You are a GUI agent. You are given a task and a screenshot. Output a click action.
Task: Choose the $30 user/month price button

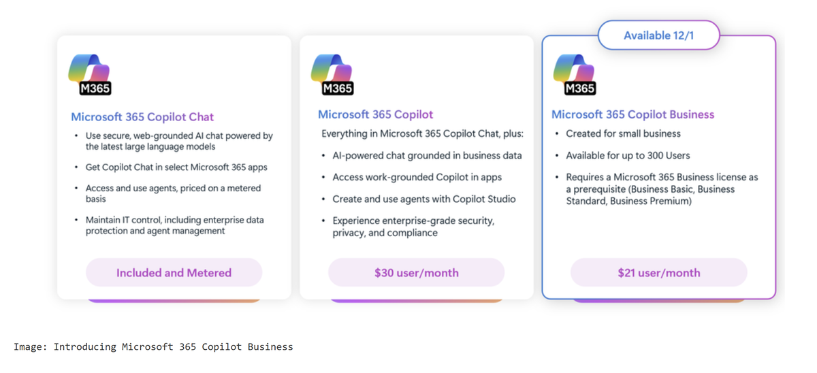[x=416, y=273]
